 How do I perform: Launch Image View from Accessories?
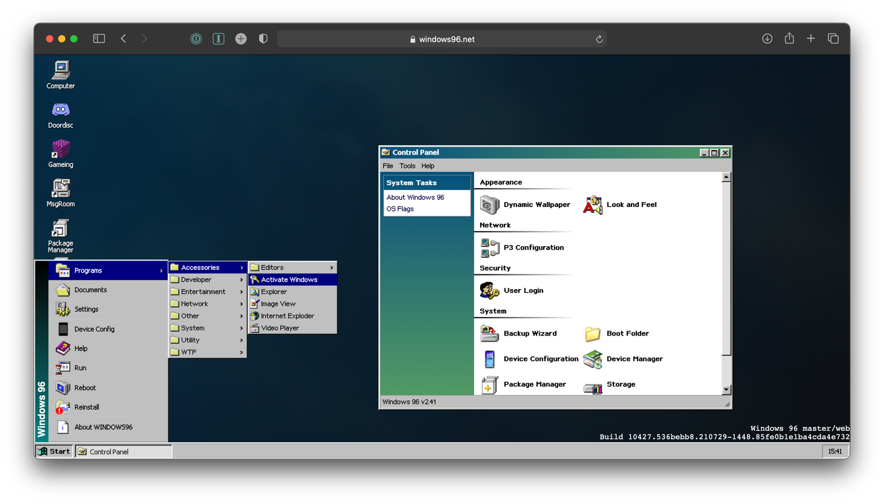click(292, 304)
